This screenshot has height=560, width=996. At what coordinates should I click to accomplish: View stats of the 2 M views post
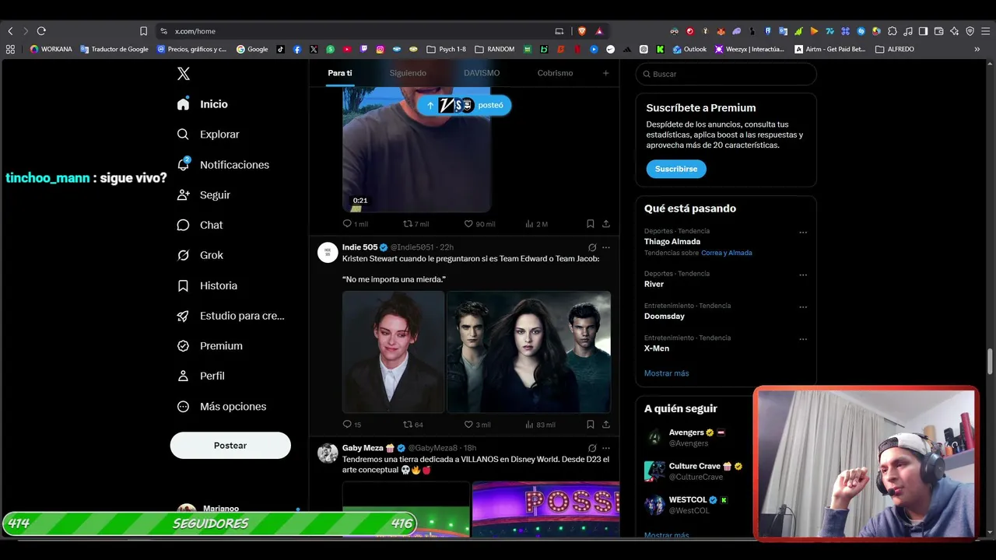click(536, 224)
